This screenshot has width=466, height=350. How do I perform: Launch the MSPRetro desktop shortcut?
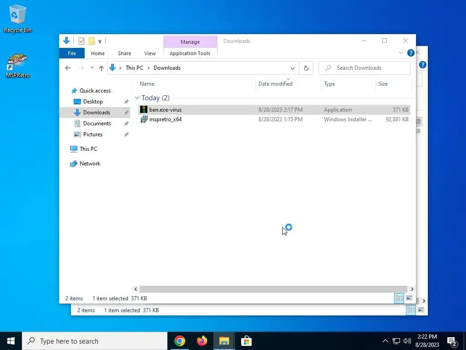[x=18, y=66]
